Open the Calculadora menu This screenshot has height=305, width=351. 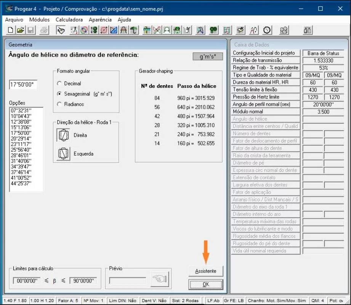(69, 20)
